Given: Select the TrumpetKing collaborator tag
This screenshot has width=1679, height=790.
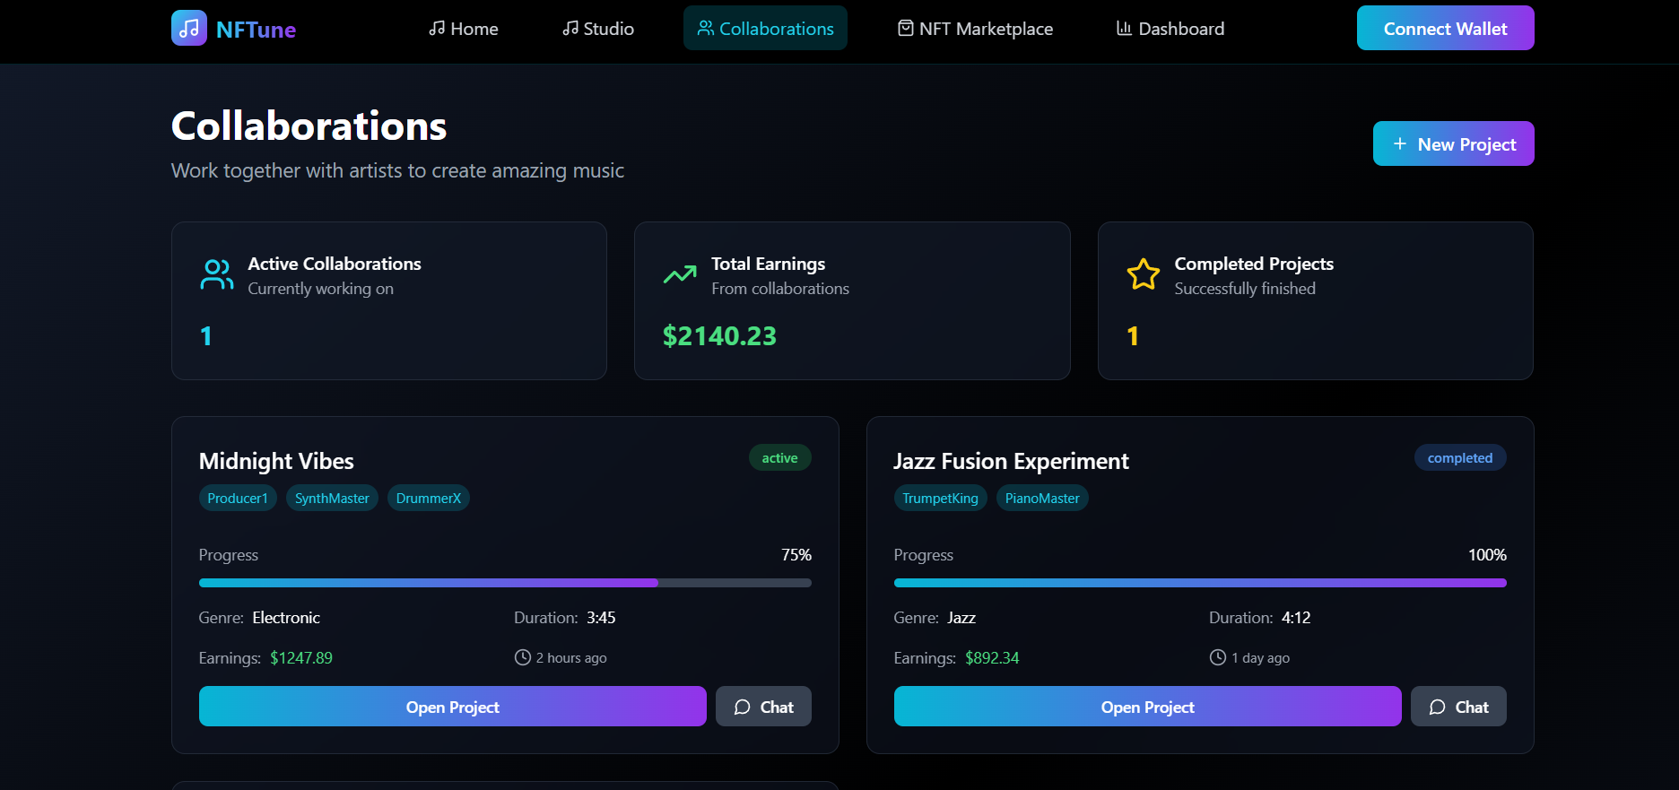Looking at the screenshot, I should point(940,499).
